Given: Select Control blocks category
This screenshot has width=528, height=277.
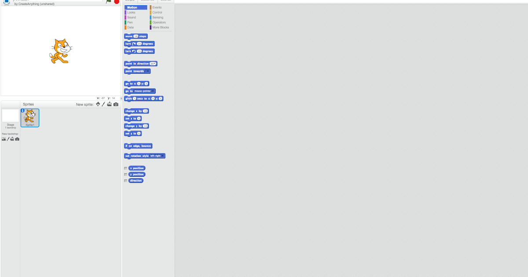Looking at the screenshot, I should point(157,12).
